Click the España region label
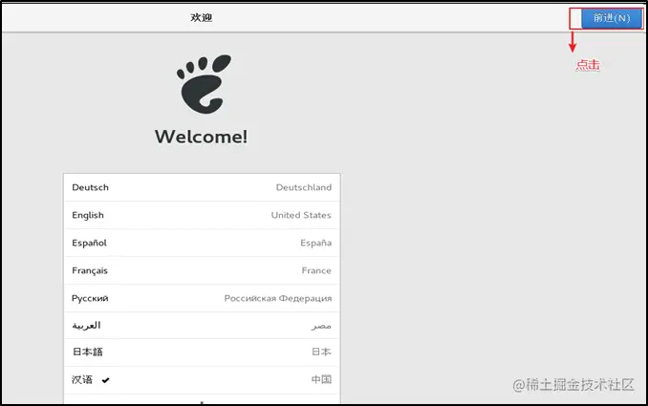The height and width of the screenshot is (406, 648). pyautogui.click(x=315, y=243)
